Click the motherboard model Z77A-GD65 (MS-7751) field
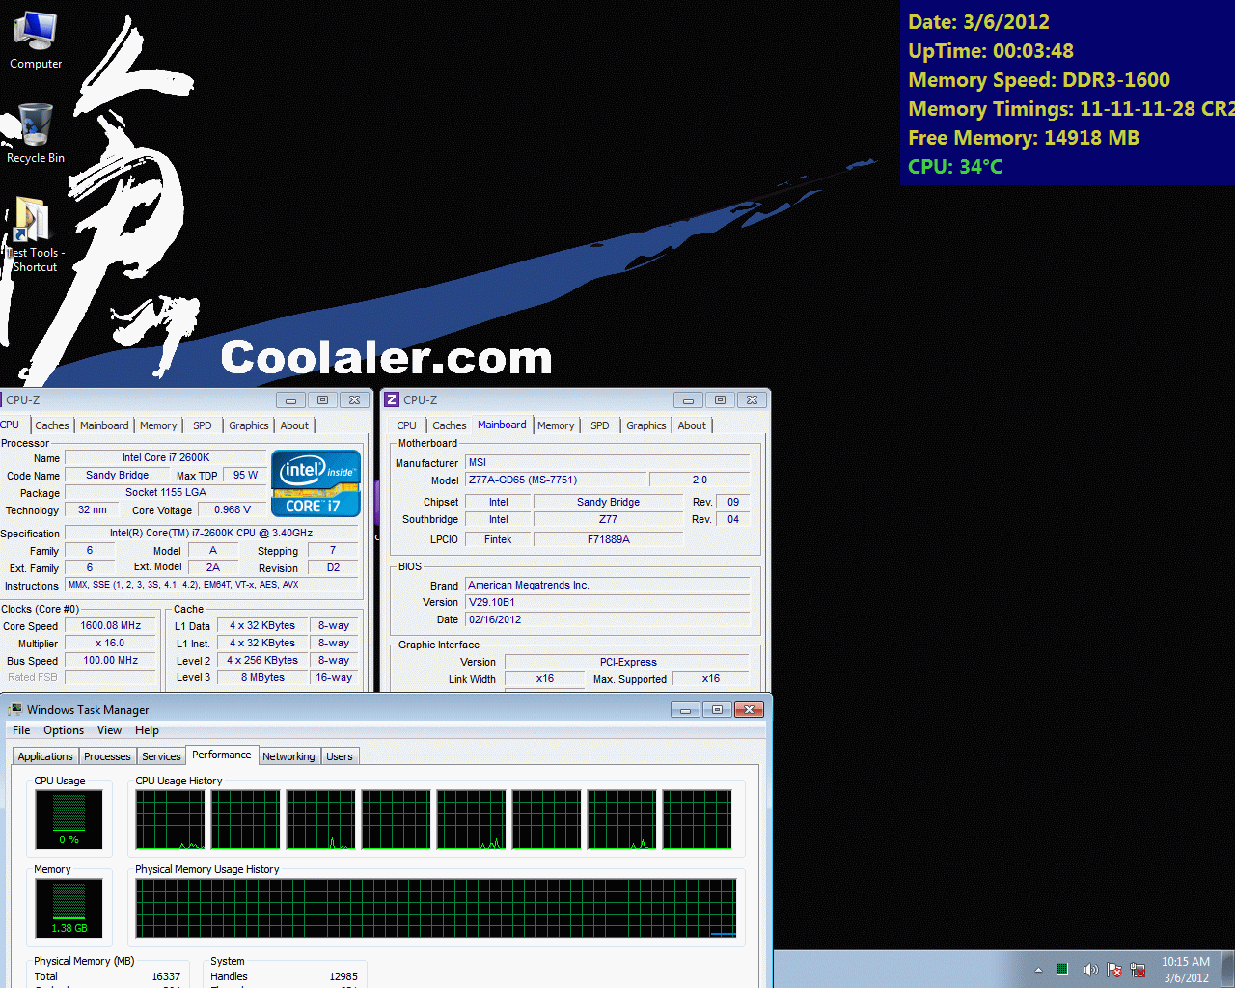Image resolution: width=1235 pixels, height=988 pixels. [556, 480]
